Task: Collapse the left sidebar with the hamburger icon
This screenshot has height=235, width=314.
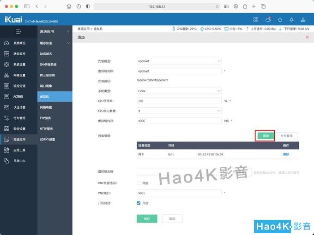Action: (18, 32)
